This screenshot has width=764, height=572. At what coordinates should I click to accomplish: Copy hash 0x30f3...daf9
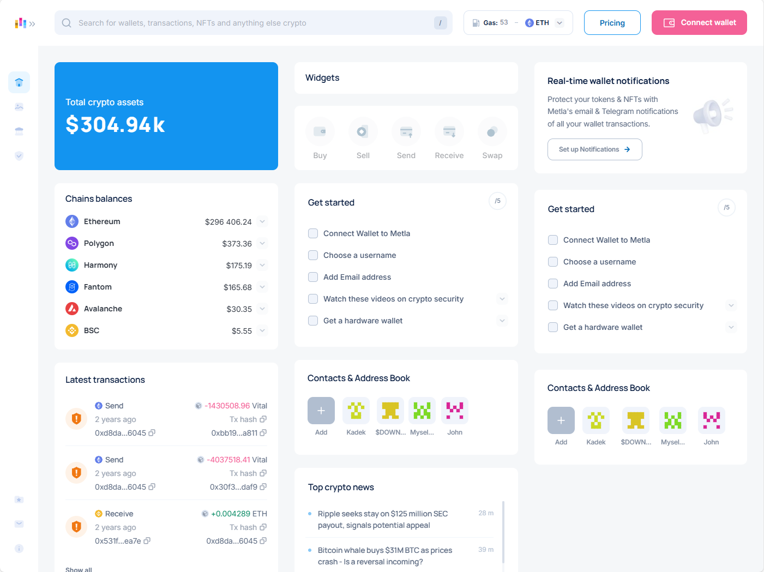[x=263, y=487]
